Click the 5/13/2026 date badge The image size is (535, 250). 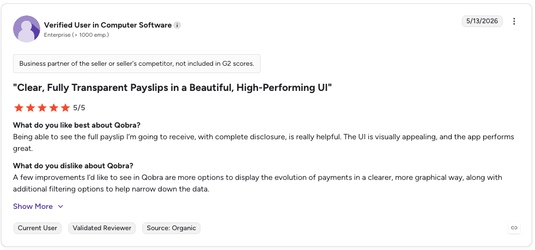coord(482,21)
